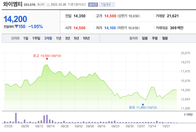The height and width of the screenshot is (132, 196).
Task: Click the current price 14,200
Action: coord(15,19)
